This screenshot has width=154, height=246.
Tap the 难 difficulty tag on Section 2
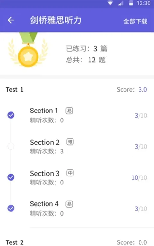tap(70, 142)
